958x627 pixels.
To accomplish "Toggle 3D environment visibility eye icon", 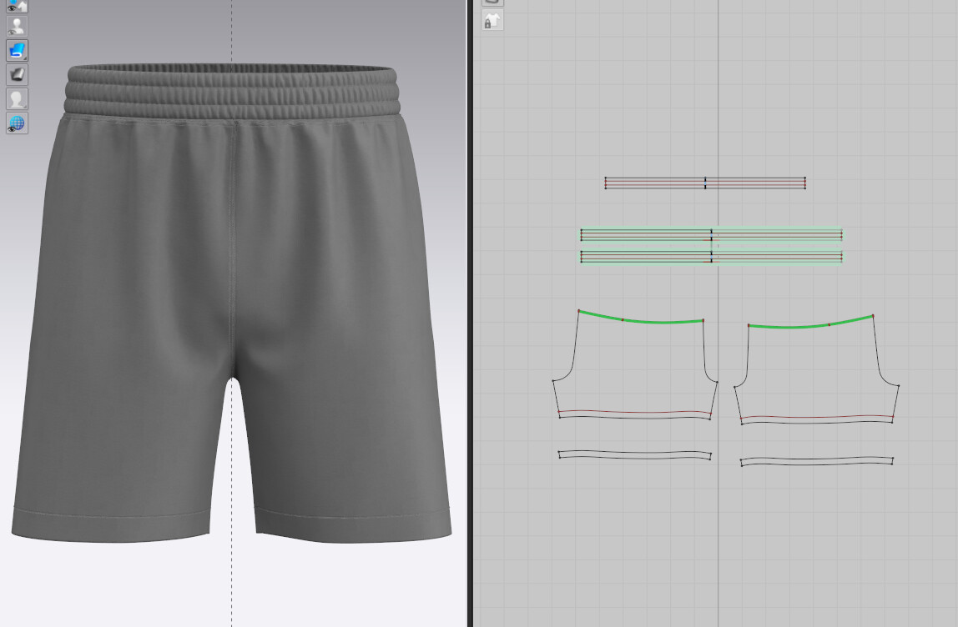I will click(x=12, y=129).
